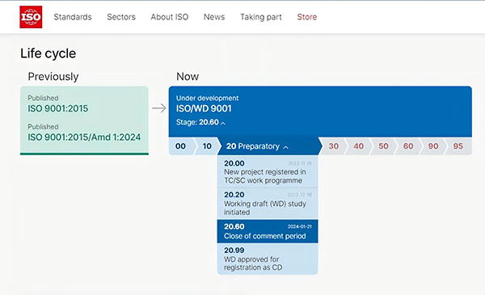The width and height of the screenshot is (485, 295).
Task: Select stage 40 in life cycle
Action: [x=358, y=146]
